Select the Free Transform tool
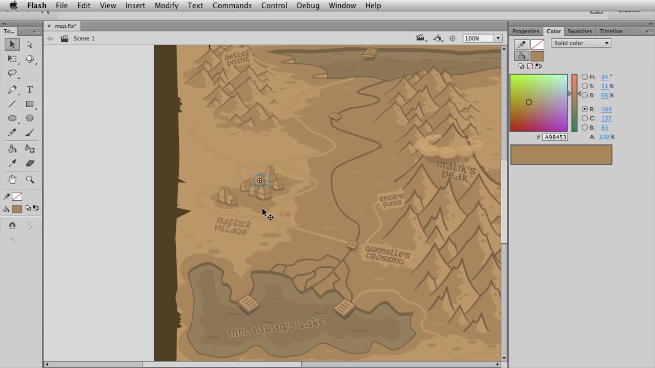655x368 pixels. tap(13, 59)
